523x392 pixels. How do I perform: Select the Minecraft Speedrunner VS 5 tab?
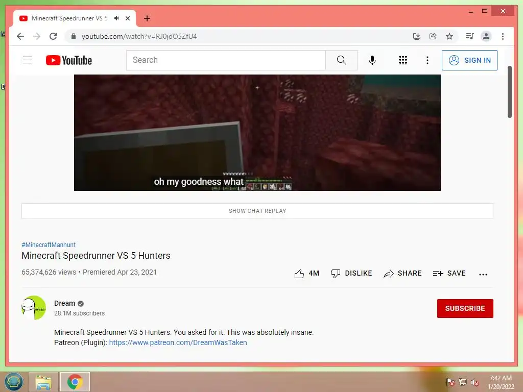pyautogui.click(x=69, y=18)
